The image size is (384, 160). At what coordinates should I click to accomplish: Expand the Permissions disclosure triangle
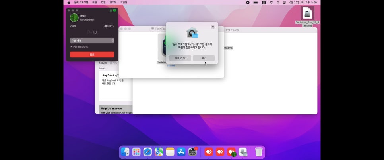pyautogui.click(x=72, y=47)
